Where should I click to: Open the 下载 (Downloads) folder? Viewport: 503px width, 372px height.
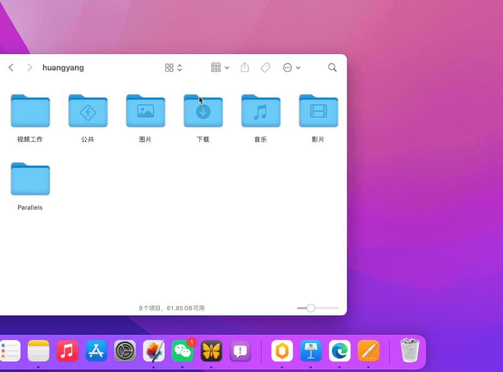[202, 111]
